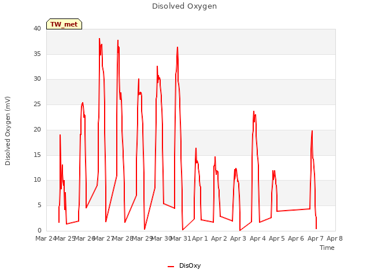The image size is (370, 277).
Task: Click the red DisOxy legend line swatch
Action: coord(171,267)
